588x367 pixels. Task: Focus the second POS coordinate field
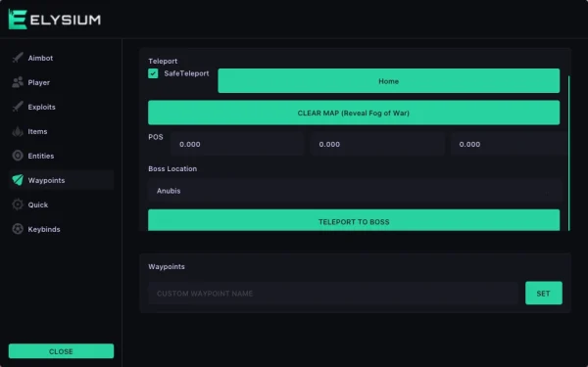pyautogui.click(x=377, y=144)
